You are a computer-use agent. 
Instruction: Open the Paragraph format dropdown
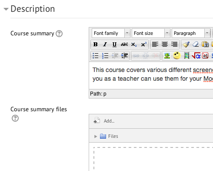pos(191,33)
